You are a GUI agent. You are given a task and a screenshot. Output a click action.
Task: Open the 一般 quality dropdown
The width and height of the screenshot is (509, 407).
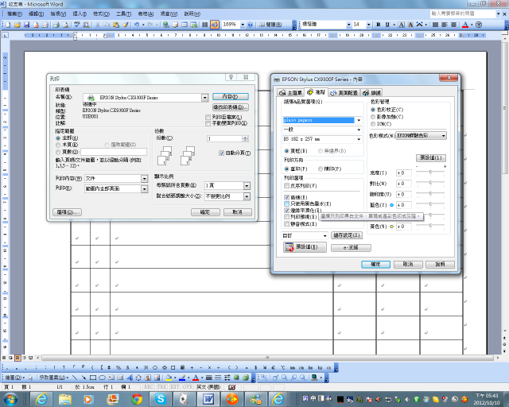point(359,130)
